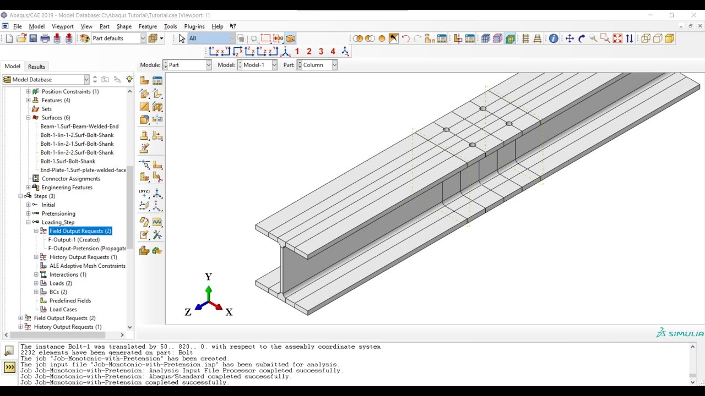Select Predefined Fields tree item
The height and width of the screenshot is (396, 705).
[x=70, y=301]
